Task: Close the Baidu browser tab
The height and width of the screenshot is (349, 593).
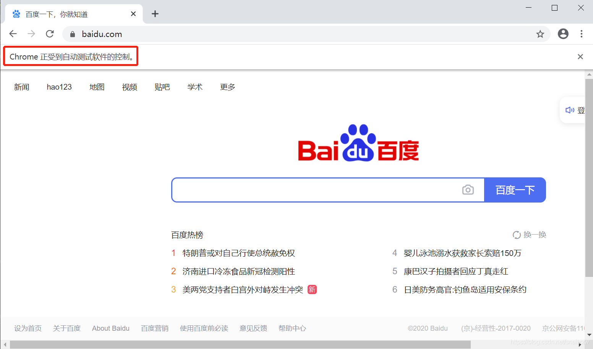Action: tap(133, 14)
